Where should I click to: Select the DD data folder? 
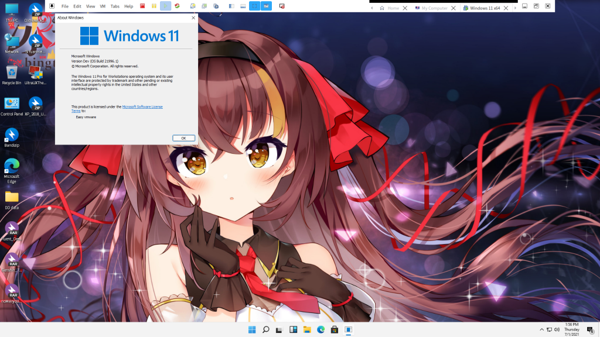click(x=12, y=200)
